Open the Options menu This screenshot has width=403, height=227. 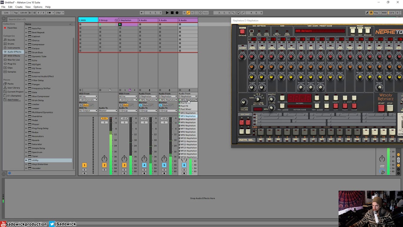(38, 7)
